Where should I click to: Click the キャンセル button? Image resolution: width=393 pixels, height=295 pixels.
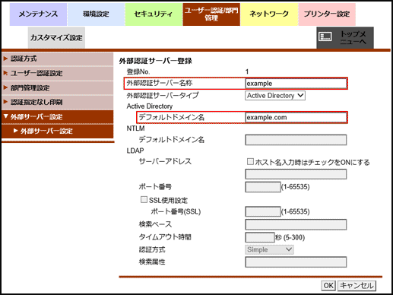click(357, 286)
